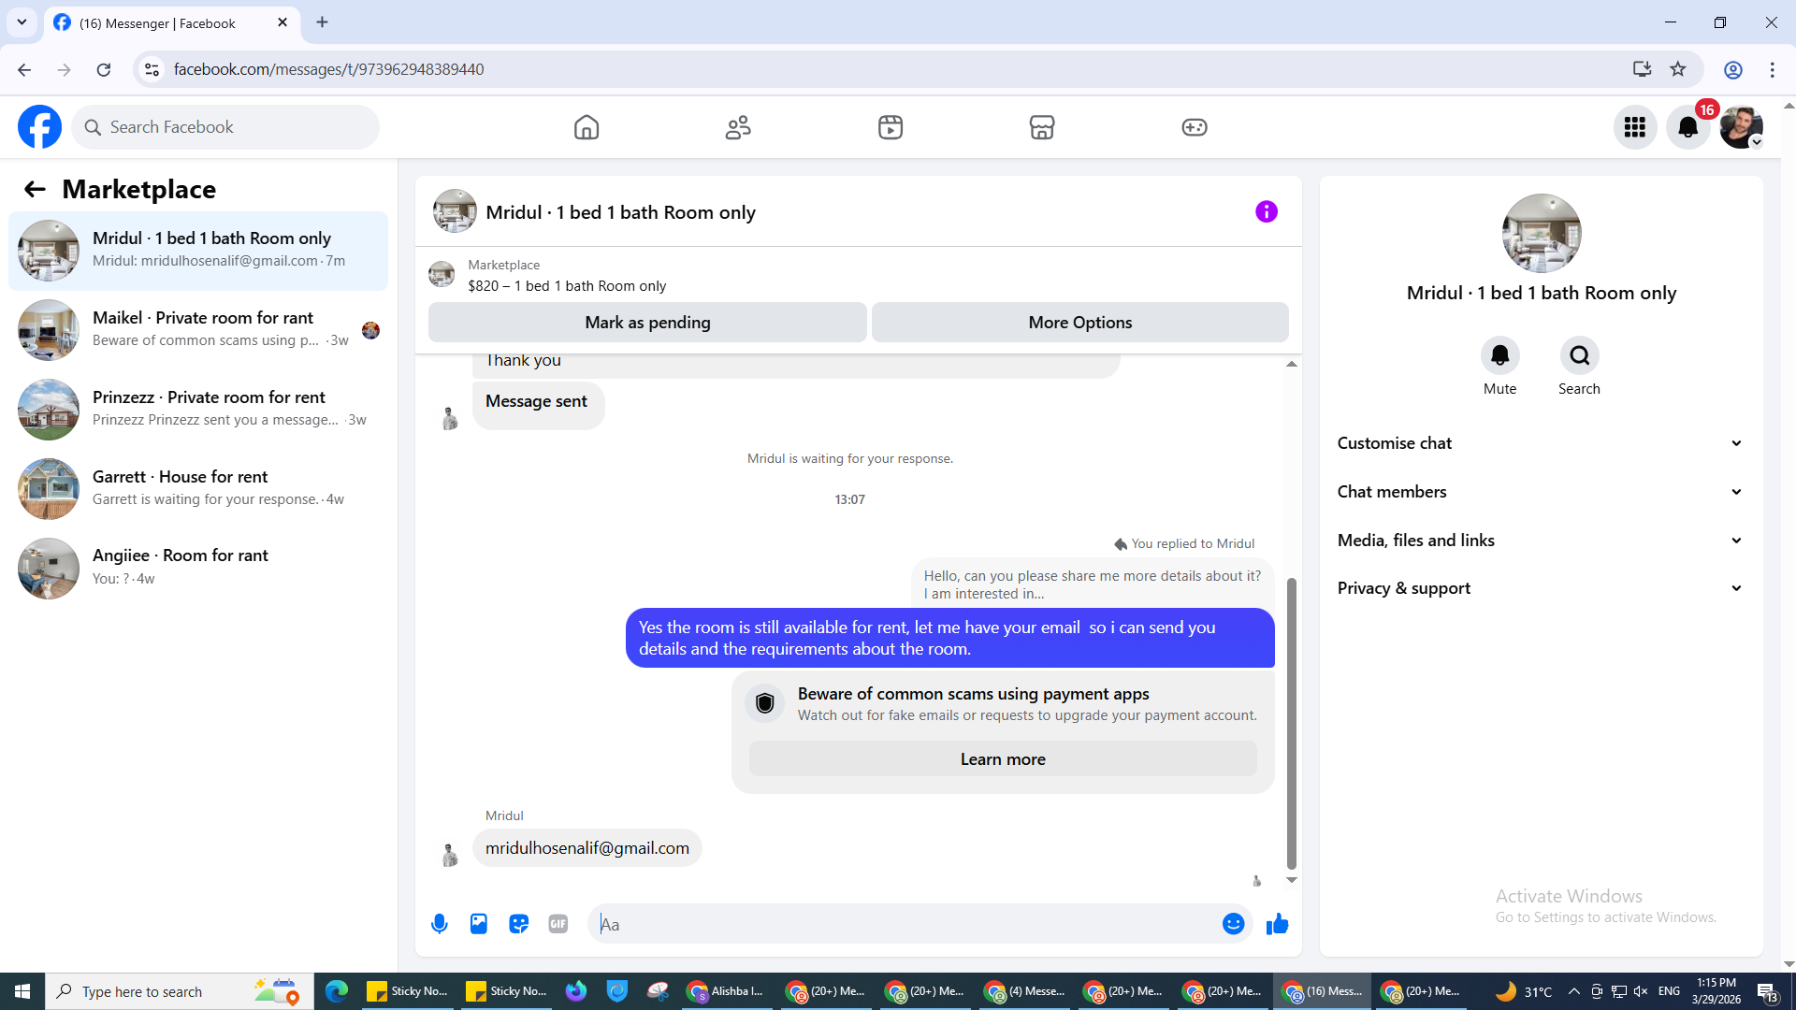The image size is (1796, 1010).
Task: Expand the Chat members section
Action: tap(1541, 492)
